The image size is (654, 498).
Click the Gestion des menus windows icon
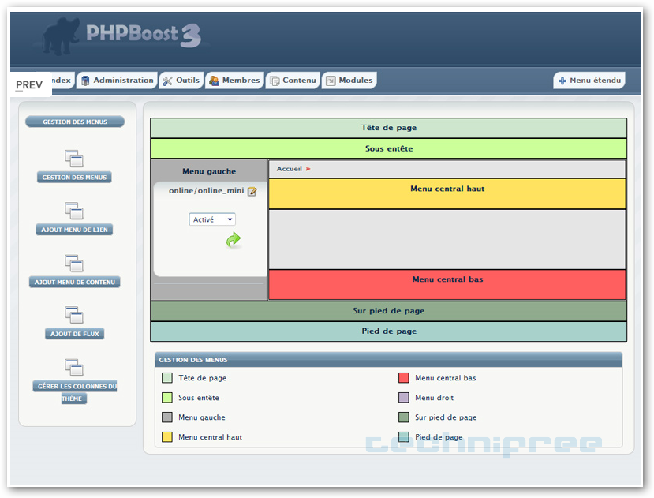(74, 159)
